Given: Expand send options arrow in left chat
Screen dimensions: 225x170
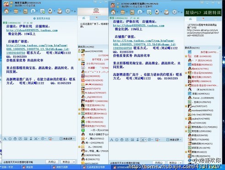Looking at the screenshot, I should 74,162.
